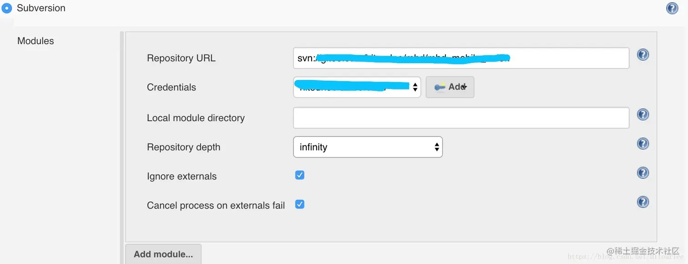Open help for Repository URL field
Image resolution: width=688 pixels, height=264 pixels.
[x=642, y=55]
